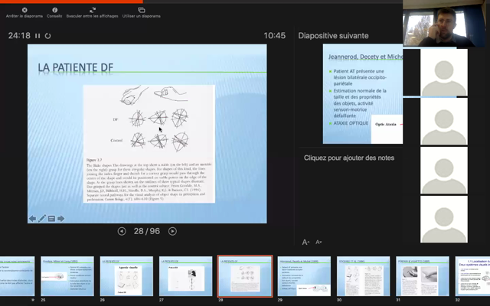The height and width of the screenshot is (306, 490).
Task: Open the slide menu icon beside the pen
Action: [x=51, y=218]
